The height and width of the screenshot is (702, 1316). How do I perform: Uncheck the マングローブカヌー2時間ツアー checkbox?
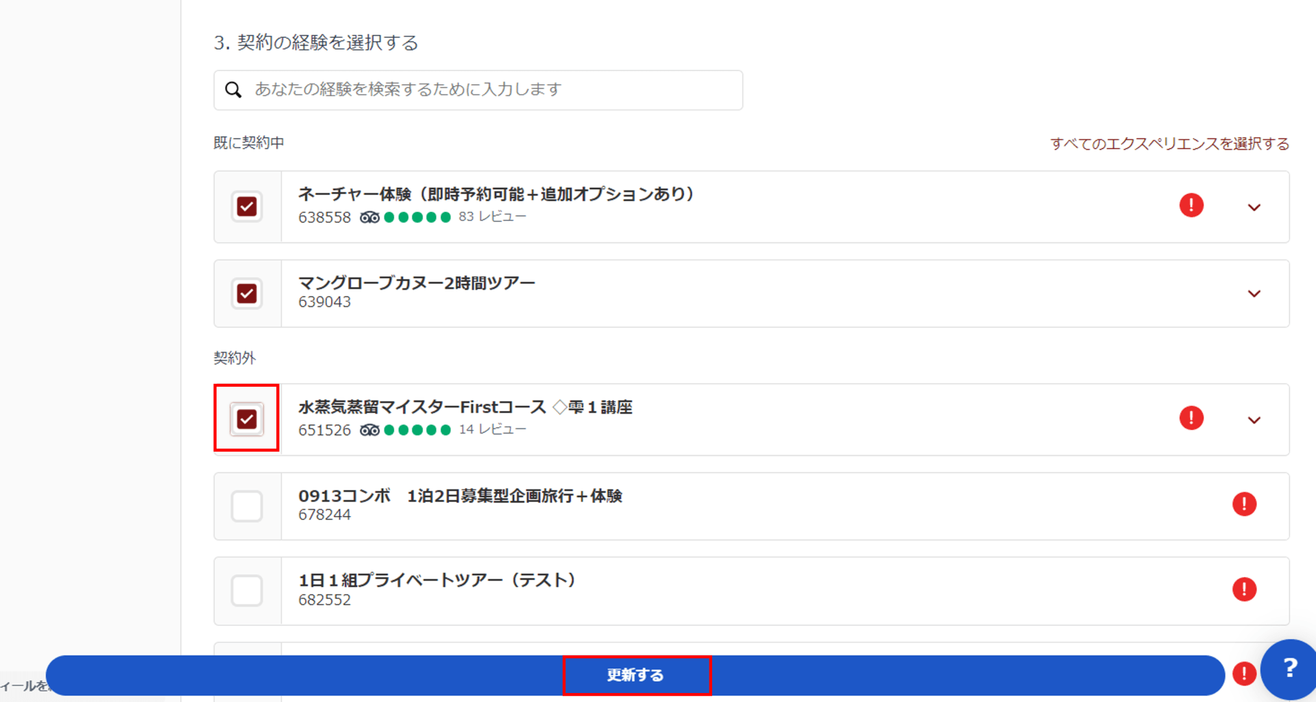247,293
